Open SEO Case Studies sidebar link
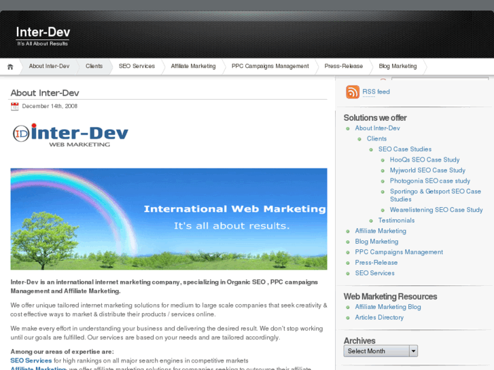494x370 pixels. (405, 149)
